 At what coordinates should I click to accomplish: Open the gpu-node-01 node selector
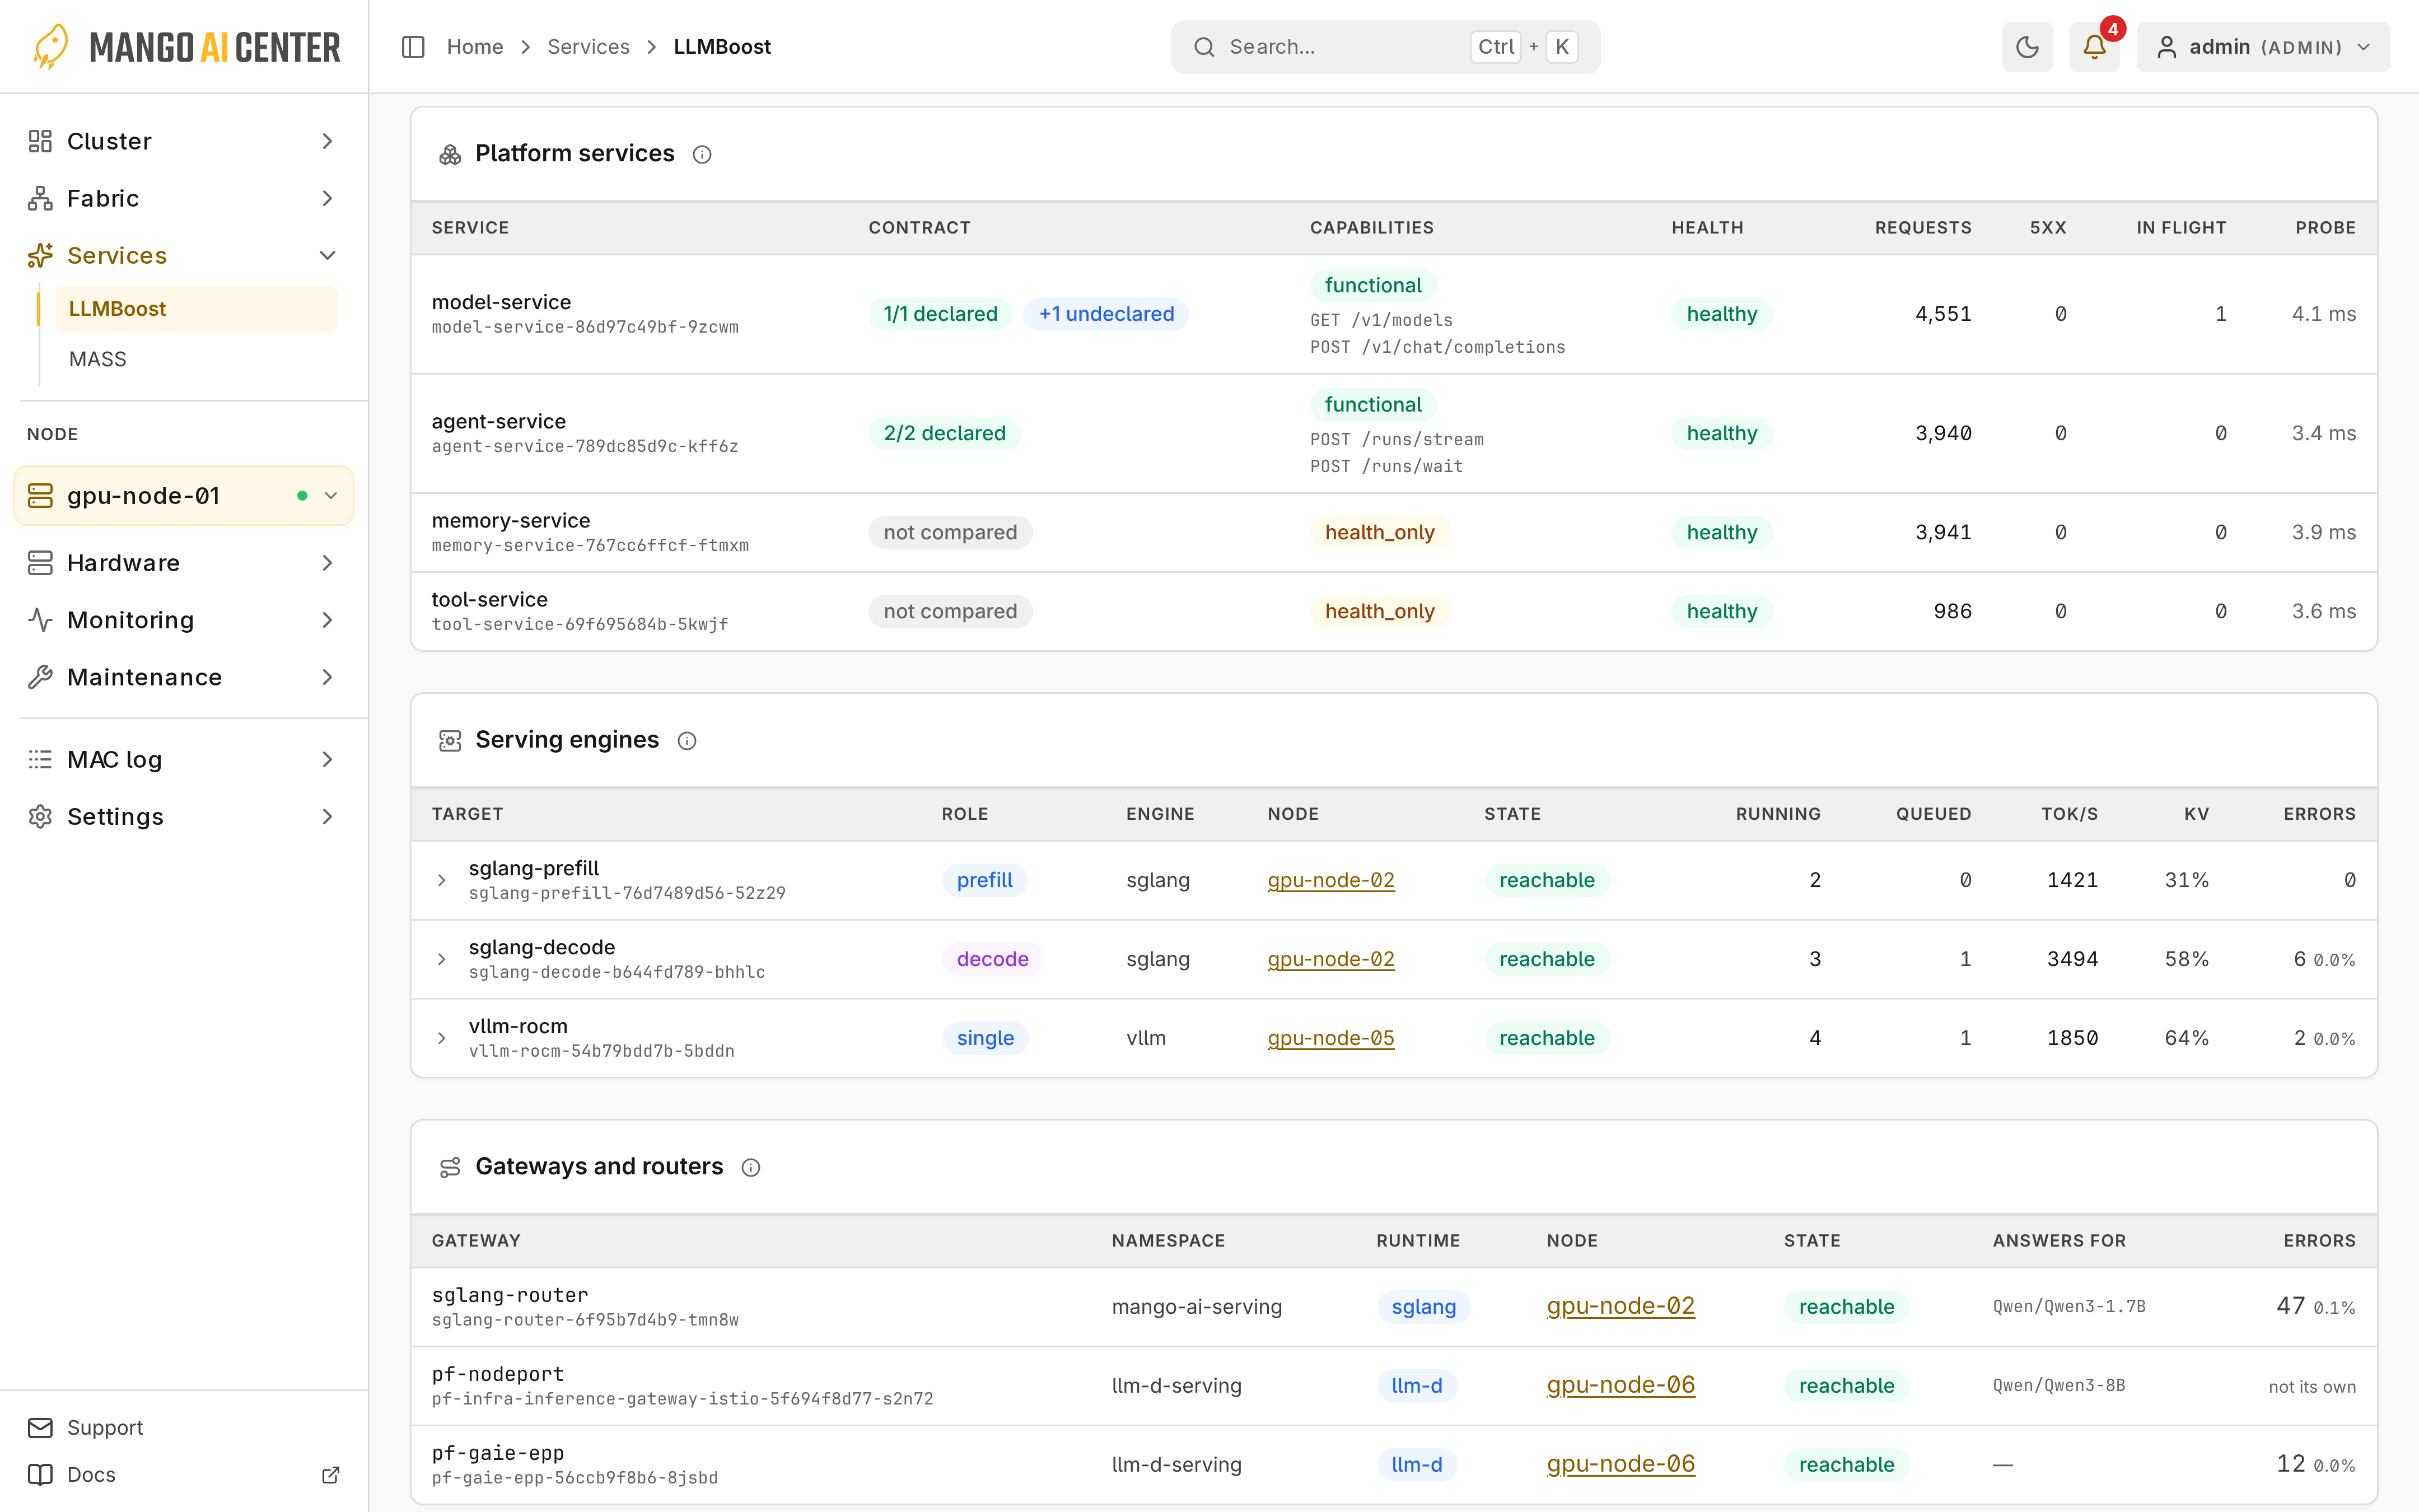click(x=184, y=496)
